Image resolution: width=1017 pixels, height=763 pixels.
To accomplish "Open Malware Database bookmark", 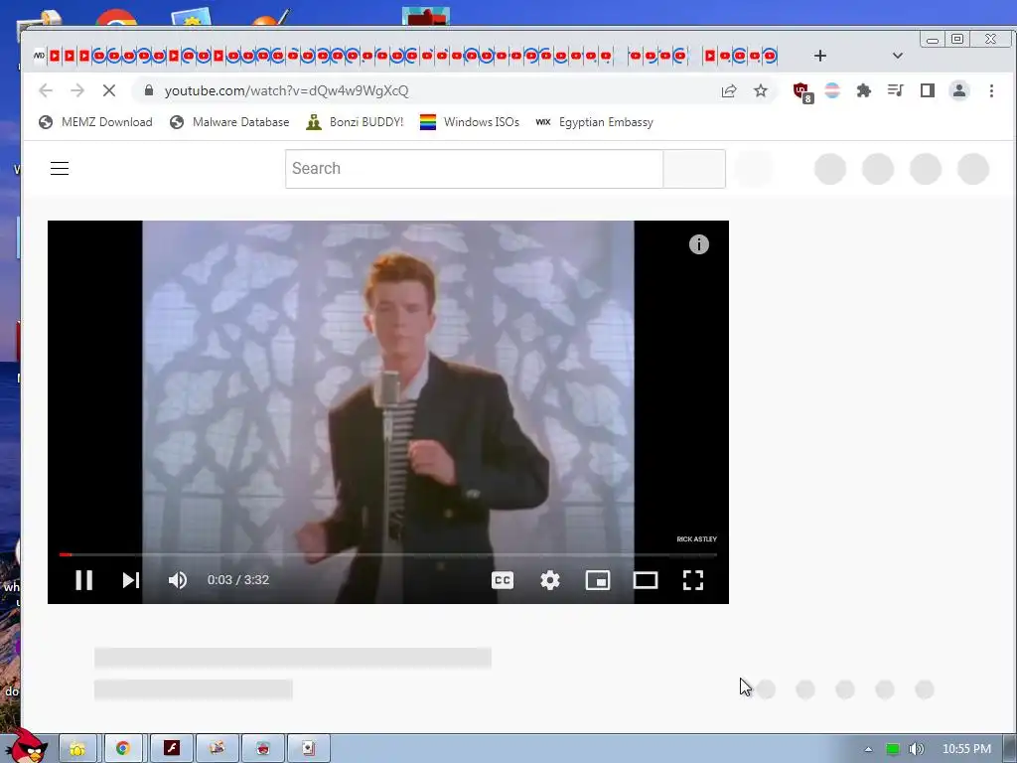I will [x=229, y=122].
